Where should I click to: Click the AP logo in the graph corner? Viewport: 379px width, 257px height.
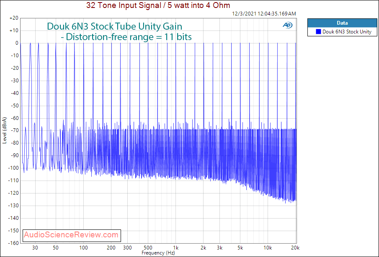(x=288, y=25)
